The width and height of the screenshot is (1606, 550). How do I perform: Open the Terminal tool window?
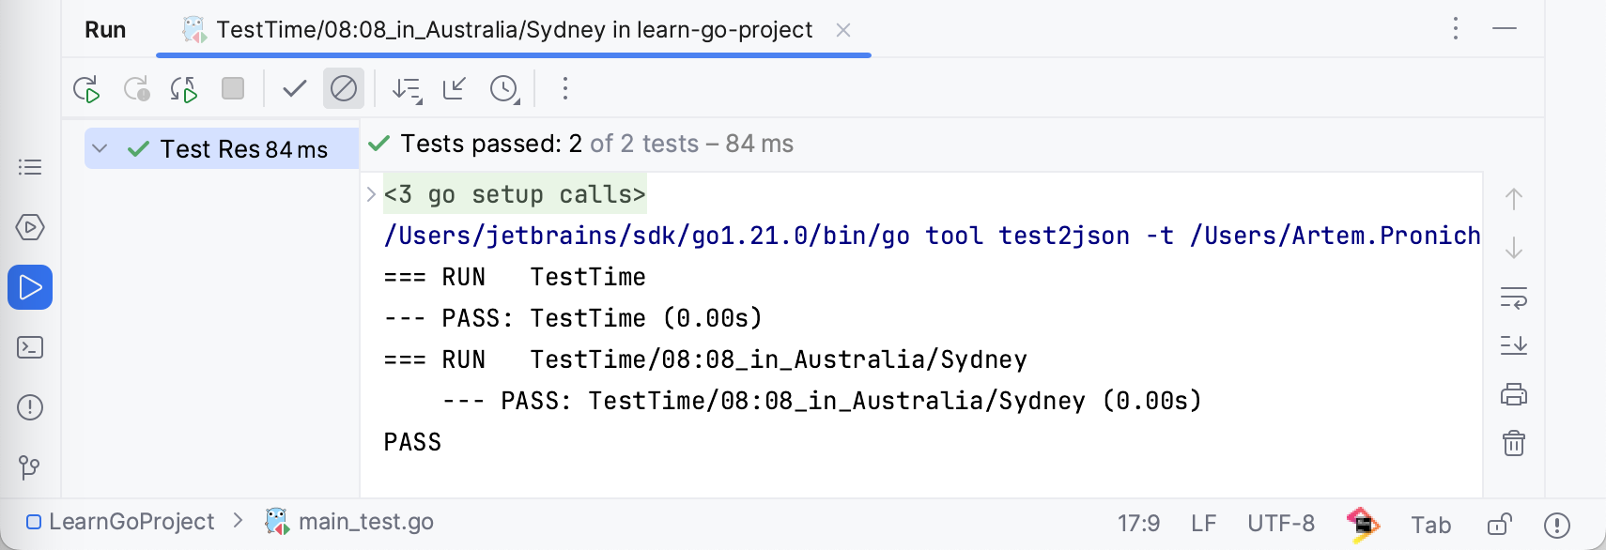(30, 347)
